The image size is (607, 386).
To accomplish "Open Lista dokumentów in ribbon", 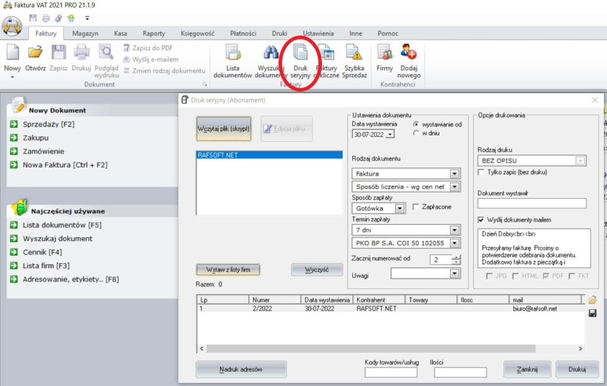I will 232,53.
